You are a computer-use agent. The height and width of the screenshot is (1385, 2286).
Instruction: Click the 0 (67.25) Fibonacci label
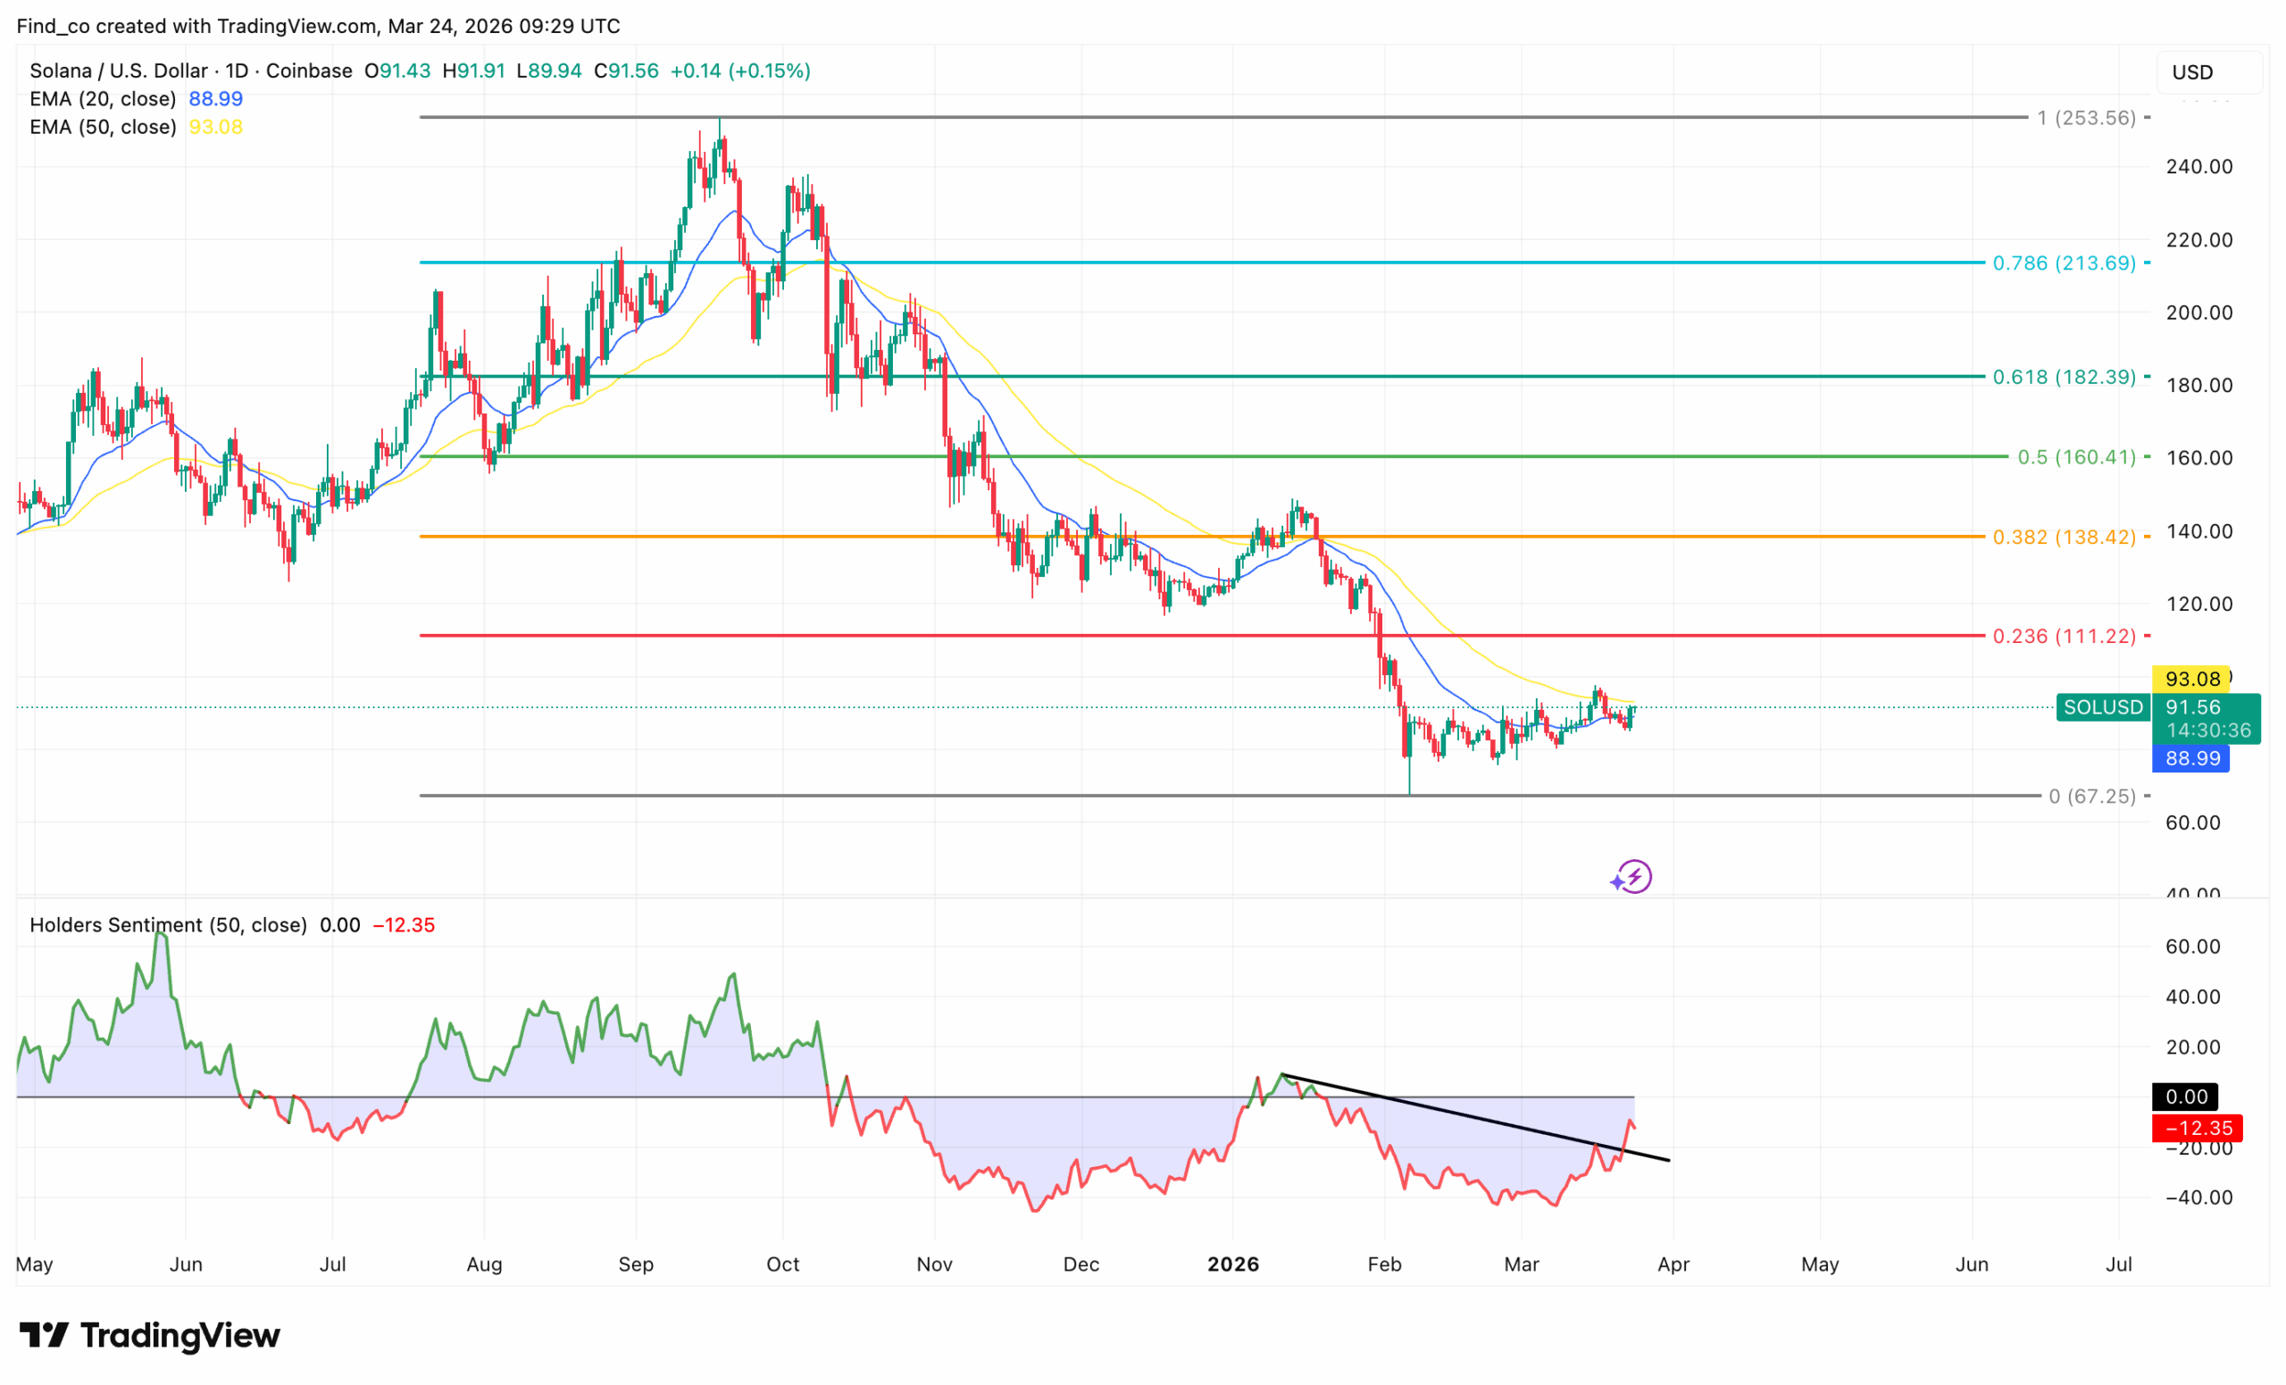[x=2092, y=796]
